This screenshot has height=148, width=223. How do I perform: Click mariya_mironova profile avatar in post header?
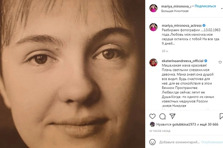[153, 8]
